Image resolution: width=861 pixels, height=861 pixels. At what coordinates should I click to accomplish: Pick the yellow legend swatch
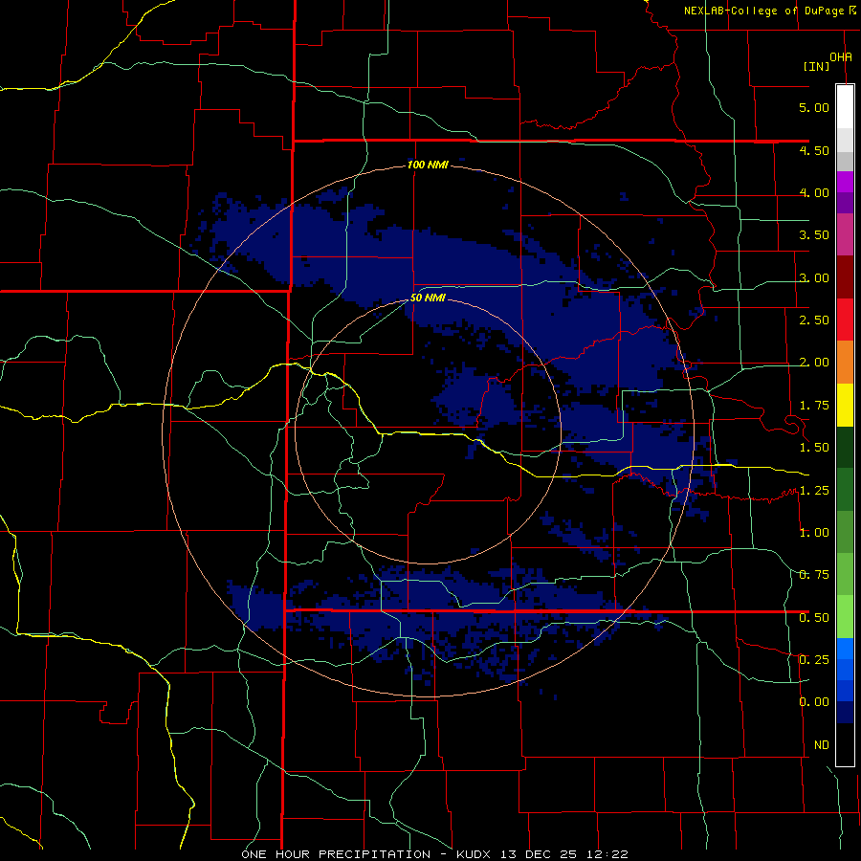[x=845, y=405]
